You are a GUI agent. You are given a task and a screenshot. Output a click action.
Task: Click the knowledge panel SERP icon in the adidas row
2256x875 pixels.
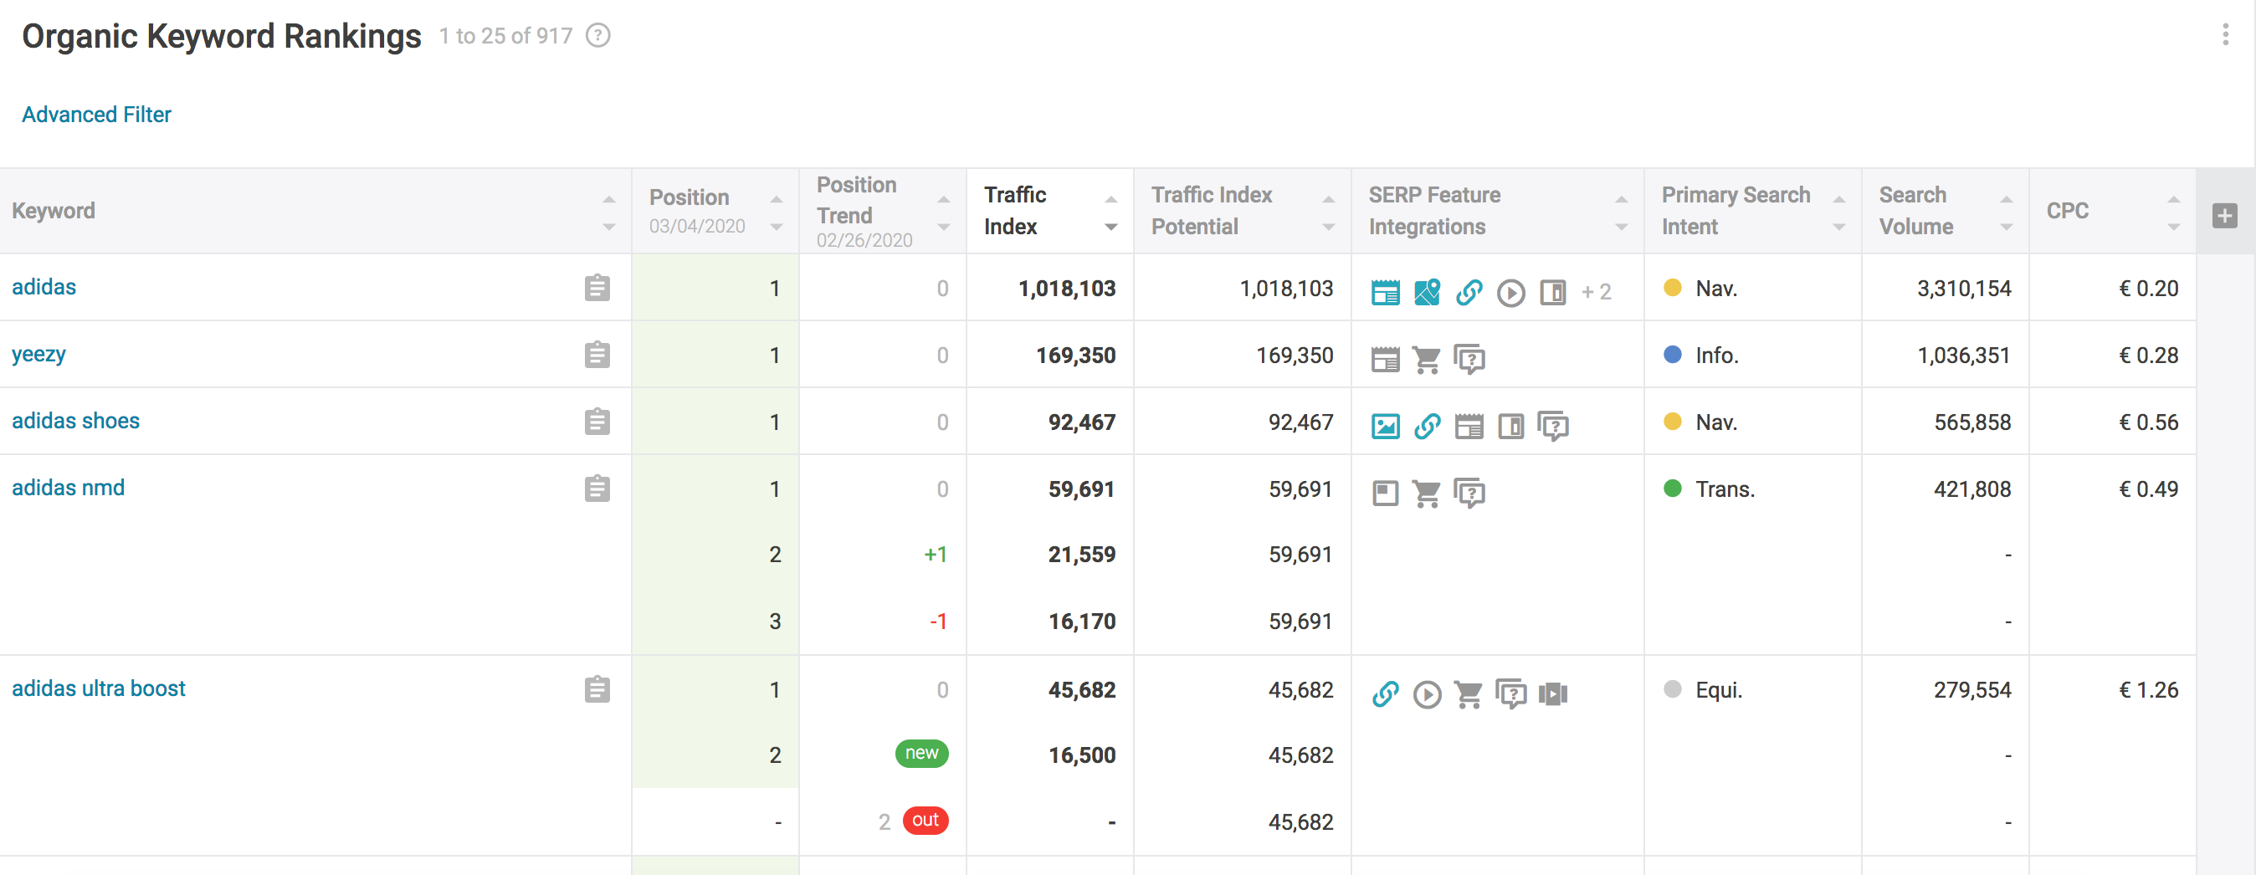(1553, 292)
